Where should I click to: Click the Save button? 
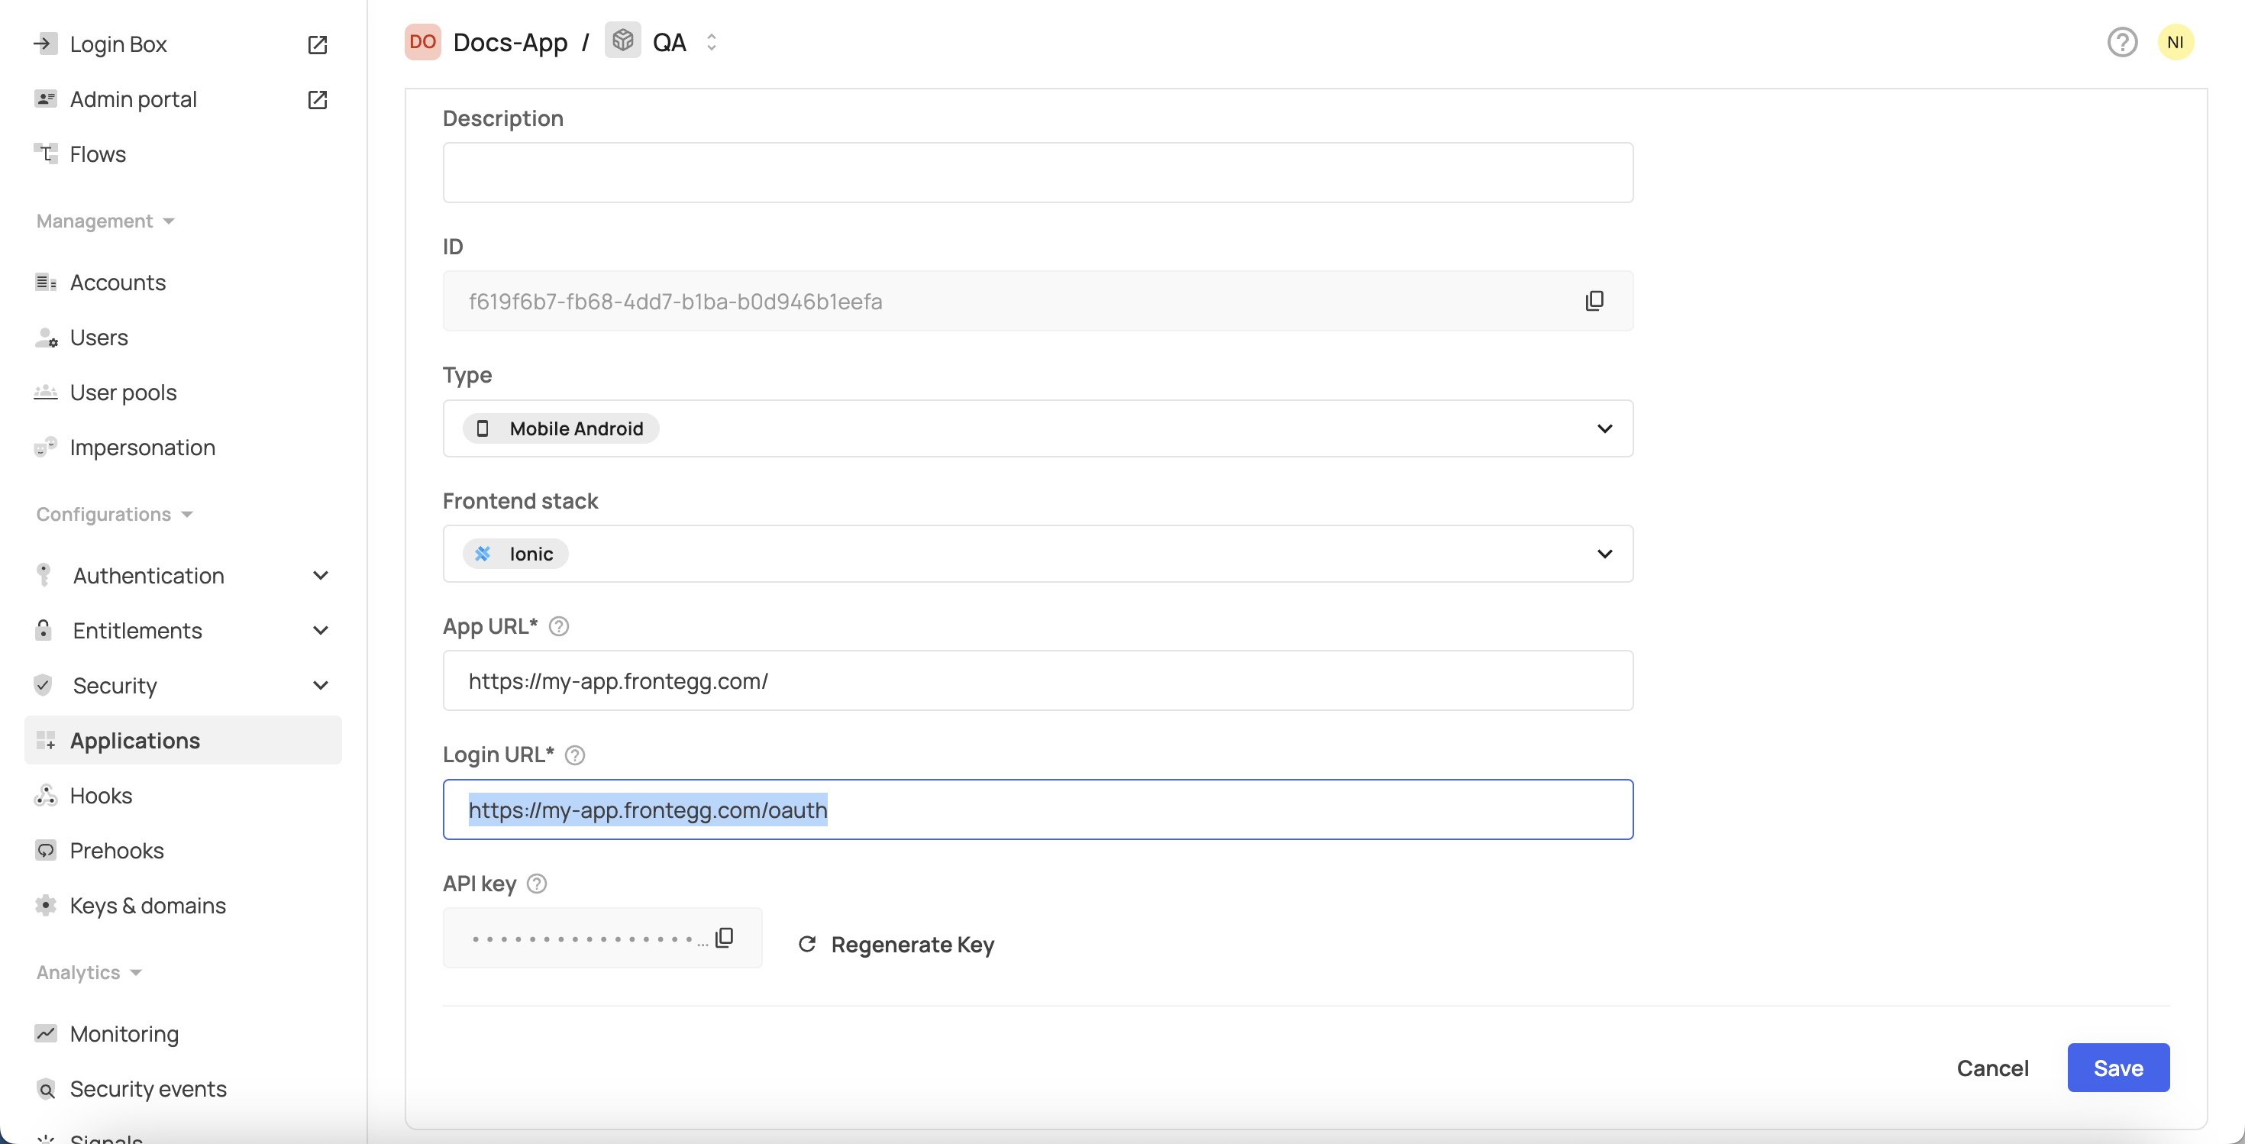point(2117,1068)
